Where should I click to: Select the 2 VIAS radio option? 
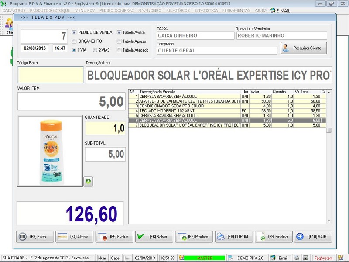95,50
